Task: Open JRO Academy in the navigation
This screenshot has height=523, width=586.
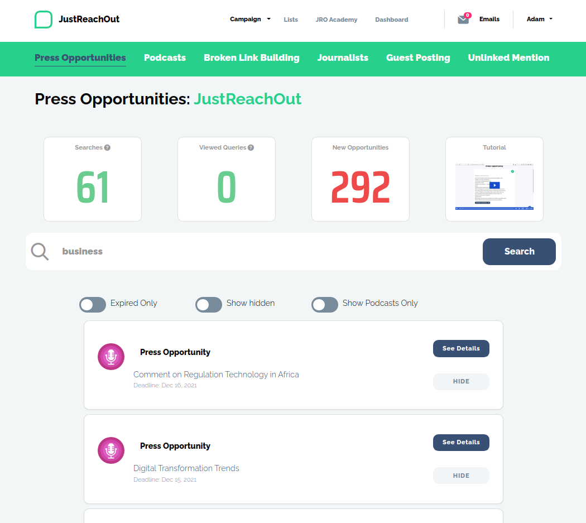Action: 337,20
